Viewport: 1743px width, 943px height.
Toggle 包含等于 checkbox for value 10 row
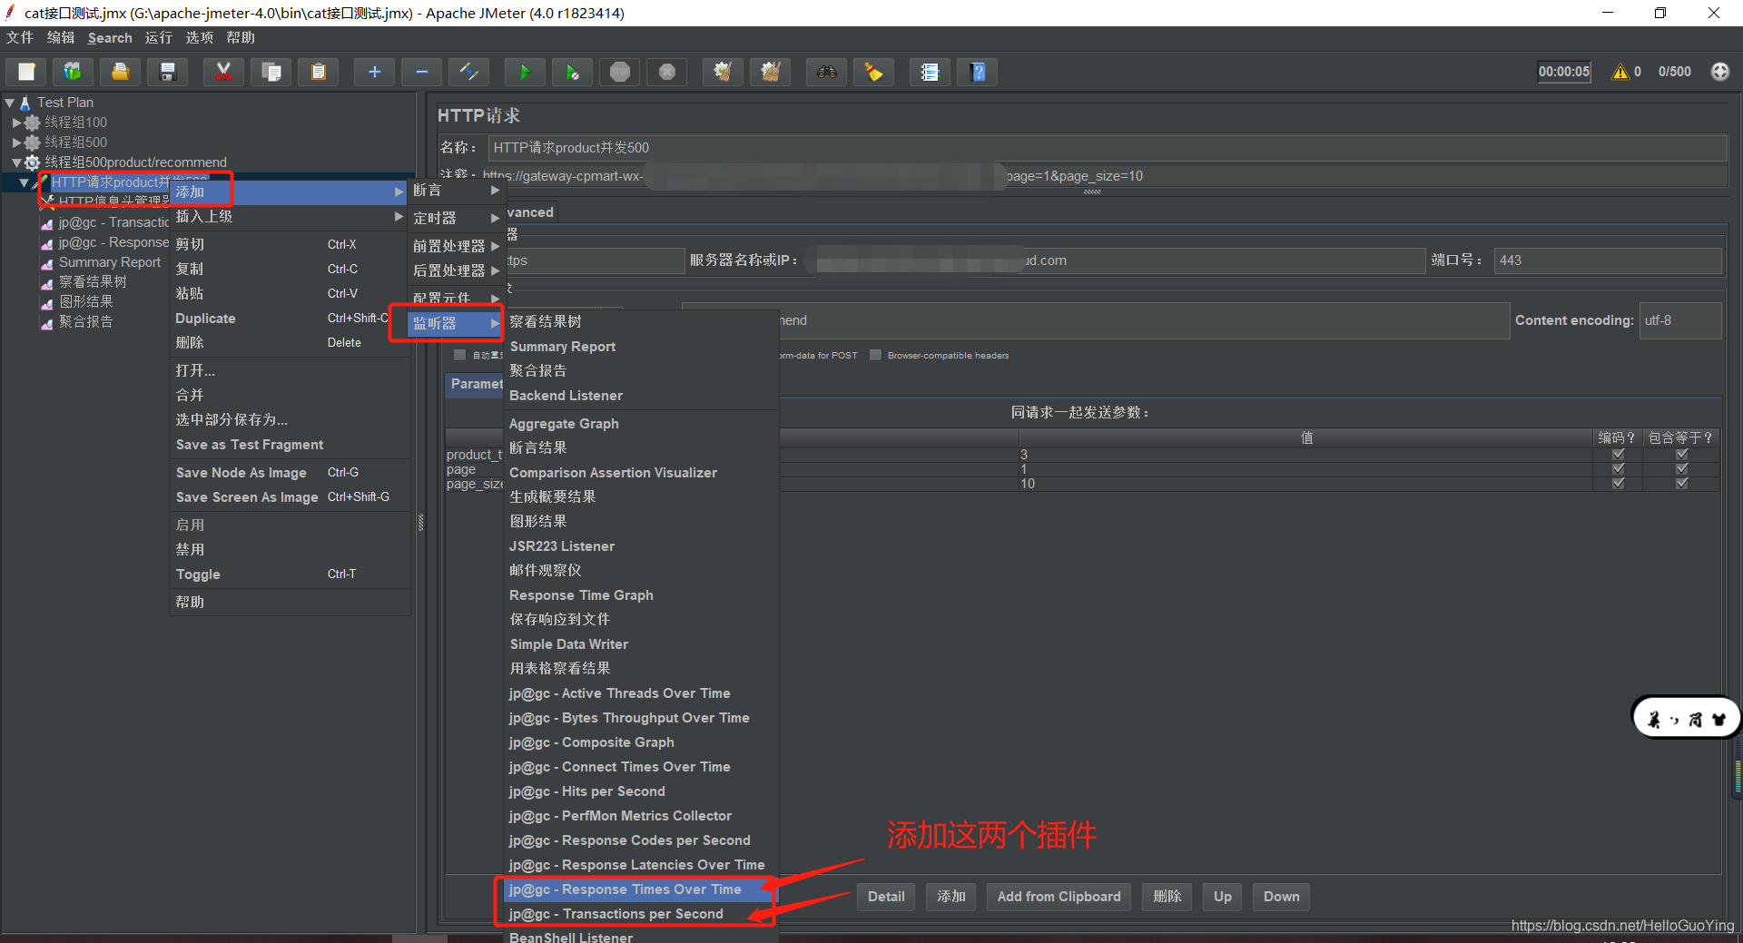(x=1682, y=484)
